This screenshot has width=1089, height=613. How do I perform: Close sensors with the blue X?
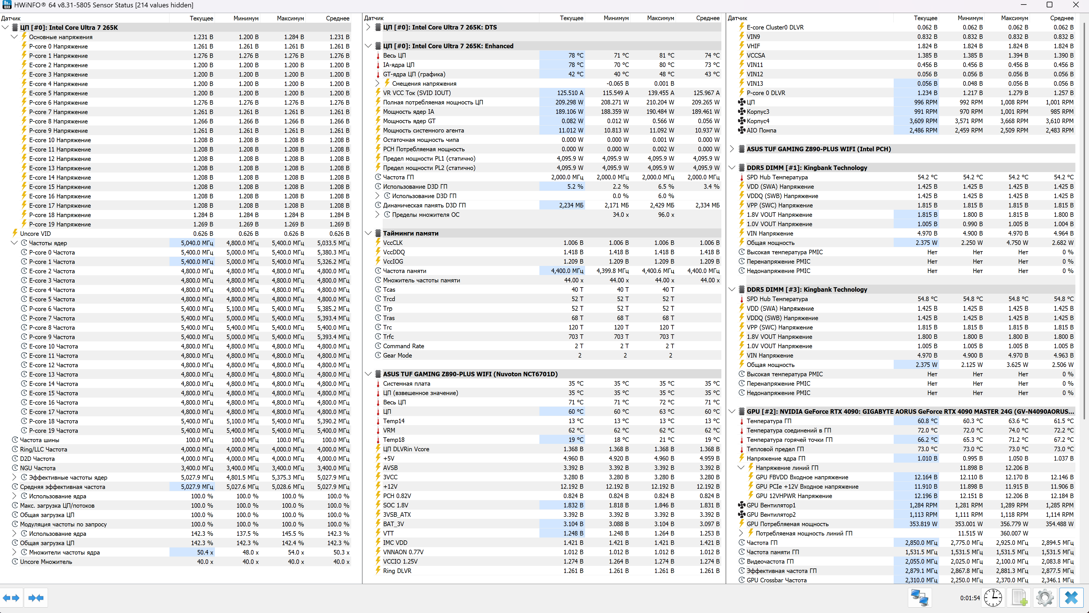point(1071,598)
